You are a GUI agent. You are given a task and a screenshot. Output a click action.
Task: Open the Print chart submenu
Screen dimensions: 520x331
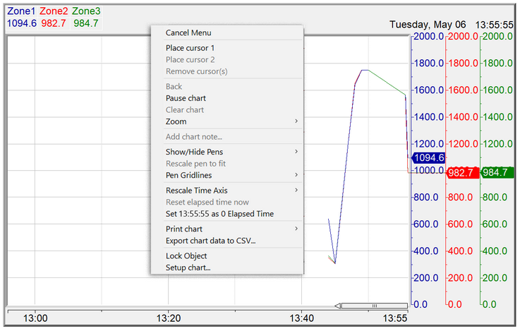point(184,229)
